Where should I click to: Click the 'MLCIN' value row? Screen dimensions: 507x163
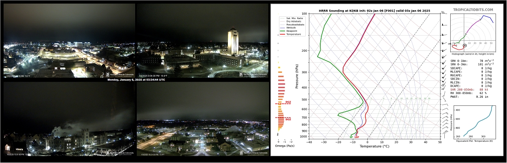pos(471,83)
